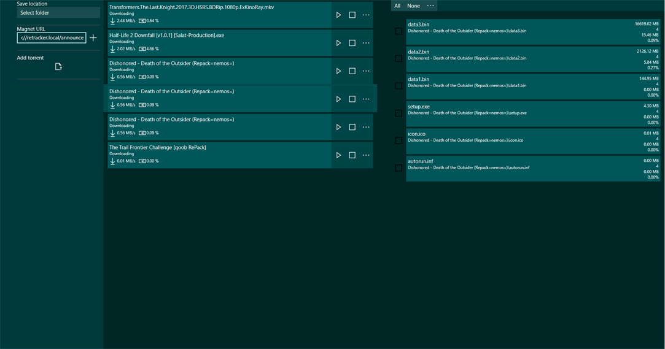The height and width of the screenshot is (349, 665).
Task: Check the data2.bin file checkbox
Action: [x=399, y=58]
